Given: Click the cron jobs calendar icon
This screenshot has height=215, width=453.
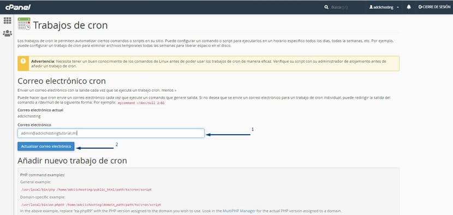Looking at the screenshot, I should (x=24, y=23).
